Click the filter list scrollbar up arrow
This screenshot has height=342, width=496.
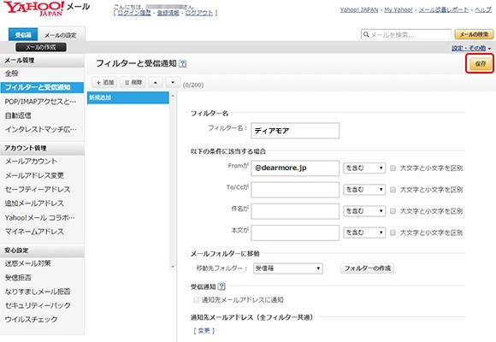pos(173,96)
